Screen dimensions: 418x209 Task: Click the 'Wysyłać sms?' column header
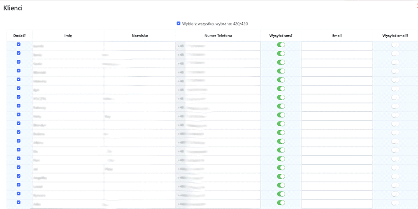(x=281, y=36)
